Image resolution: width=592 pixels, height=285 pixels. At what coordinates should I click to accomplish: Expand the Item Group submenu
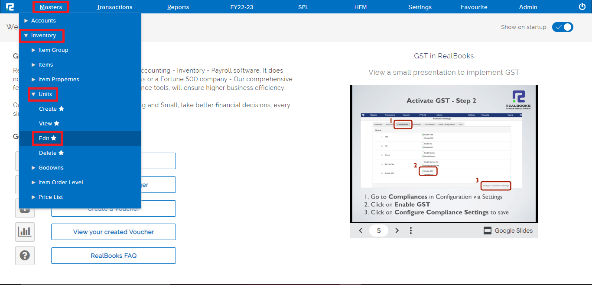click(53, 50)
